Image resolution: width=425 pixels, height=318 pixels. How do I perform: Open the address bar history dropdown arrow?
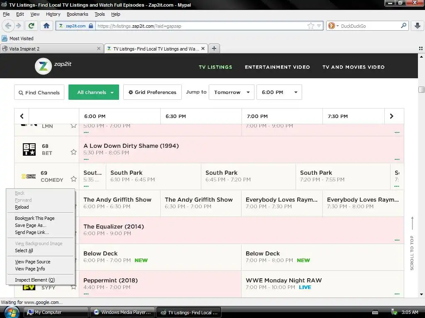[x=319, y=26]
